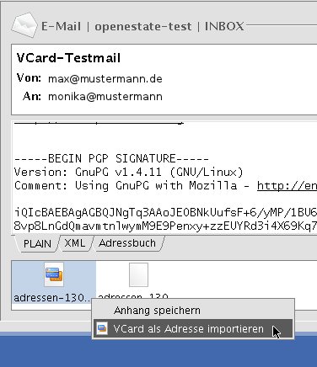Switch to the PLAIN tab
Screen dimensions: 317x367
(37, 243)
